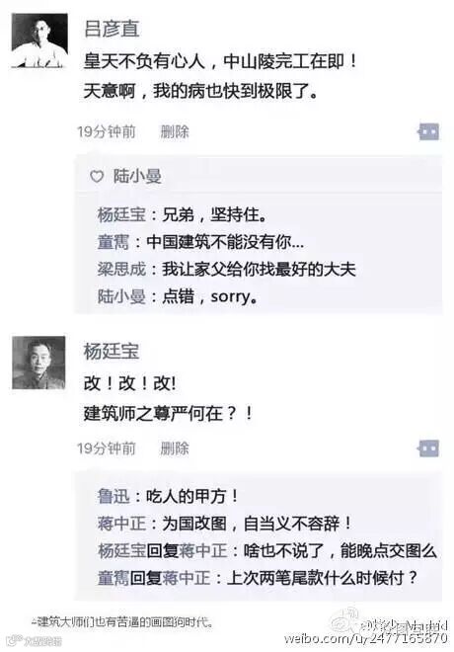Screen dimensions: 454x652
Task: Open comment menu on 杨廷宝's post
Action: pyautogui.click(x=428, y=448)
